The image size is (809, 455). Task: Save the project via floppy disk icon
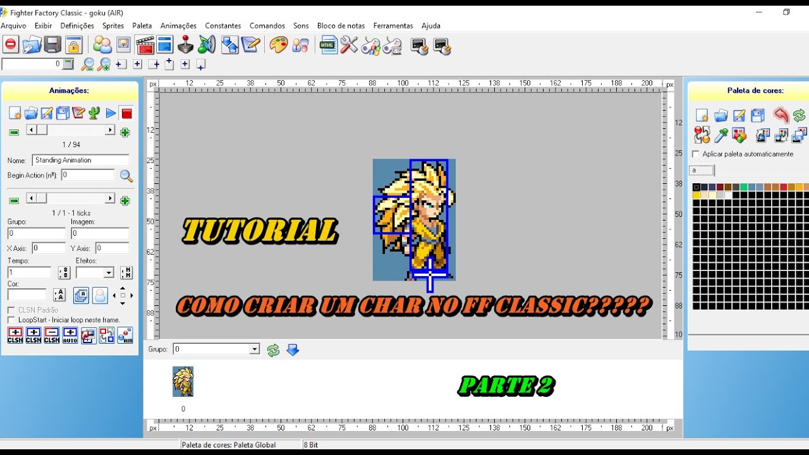(x=53, y=45)
